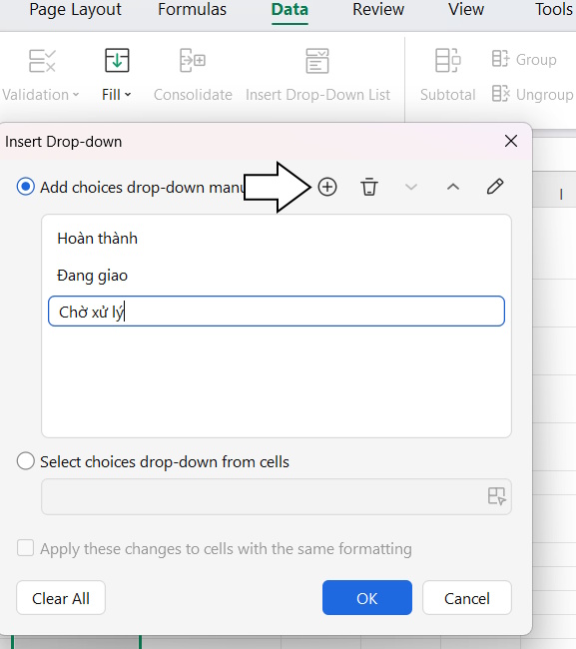This screenshot has width=576, height=649.
Task: Click the Cancel button
Action: [x=467, y=598]
